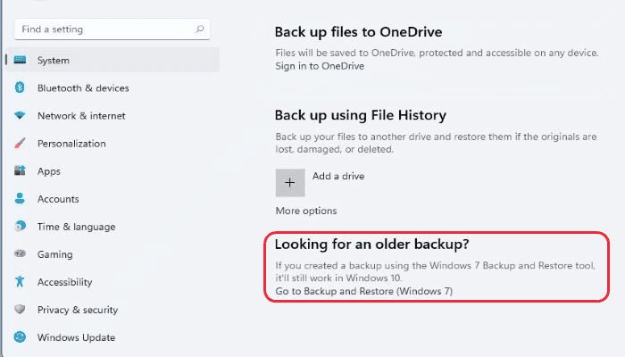Open More options under File History
This screenshot has height=357, width=625.
coord(306,211)
